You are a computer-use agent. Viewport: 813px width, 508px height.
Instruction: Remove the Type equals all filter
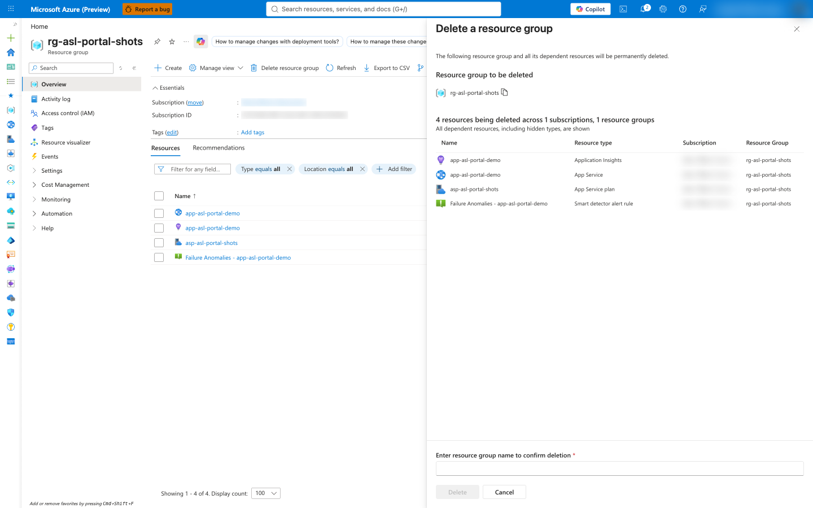pyautogui.click(x=290, y=169)
